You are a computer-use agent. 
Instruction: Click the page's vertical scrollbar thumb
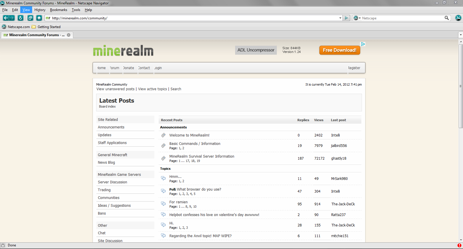461,86
